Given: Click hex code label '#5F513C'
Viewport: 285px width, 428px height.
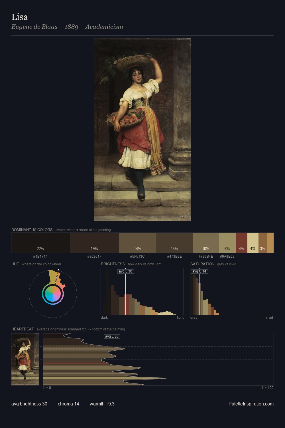Looking at the screenshot, I should coord(137,257).
